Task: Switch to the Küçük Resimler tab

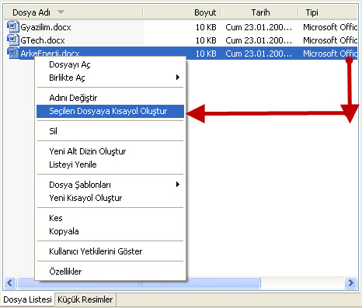Action: [x=85, y=299]
